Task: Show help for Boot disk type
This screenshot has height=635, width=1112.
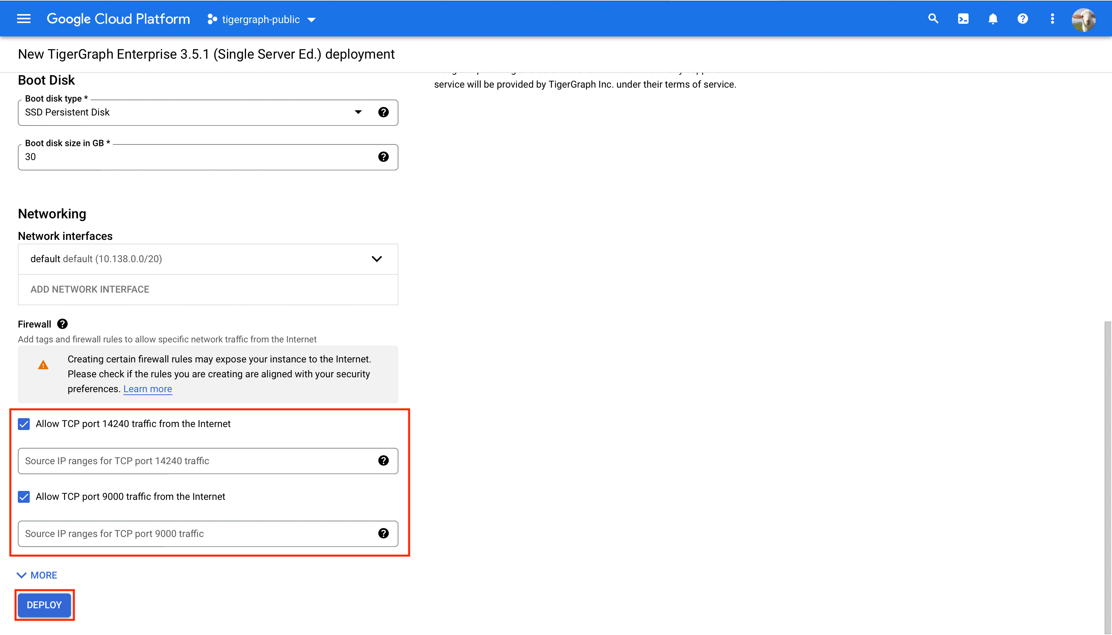Action: 383,113
